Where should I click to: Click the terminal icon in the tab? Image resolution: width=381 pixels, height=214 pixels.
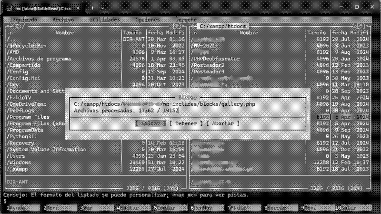9,8
